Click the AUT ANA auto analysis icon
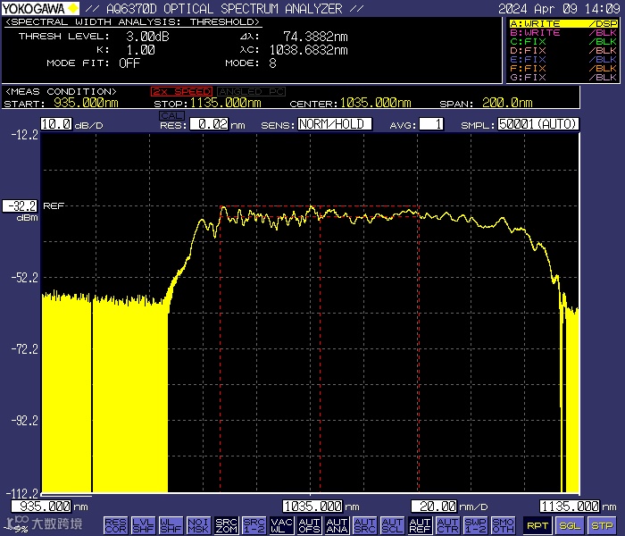Viewport: 625px width, 536px height. 337,526
